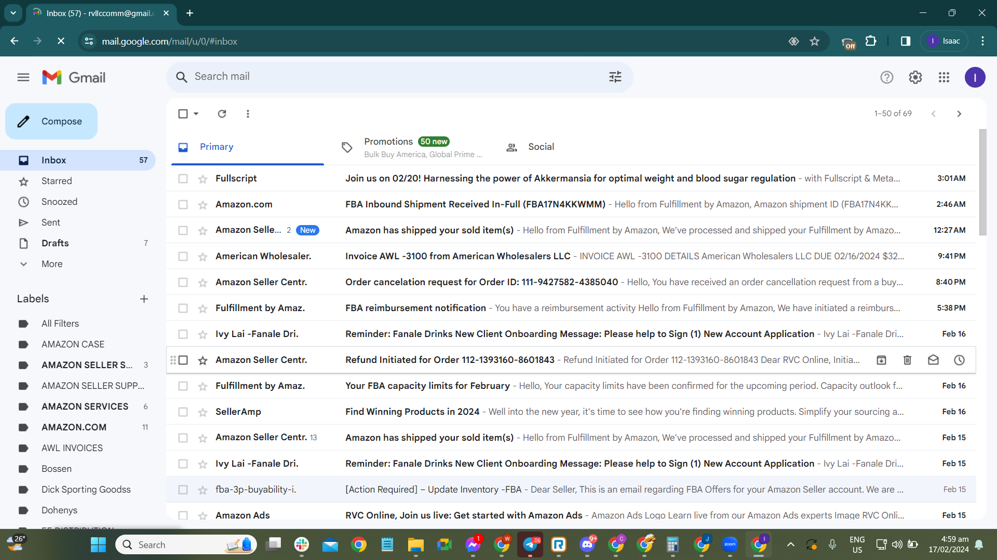This screenshot has height=560, width=997.
Task: Check the American Wholesalers email checkbox
Action: [183, 256]
